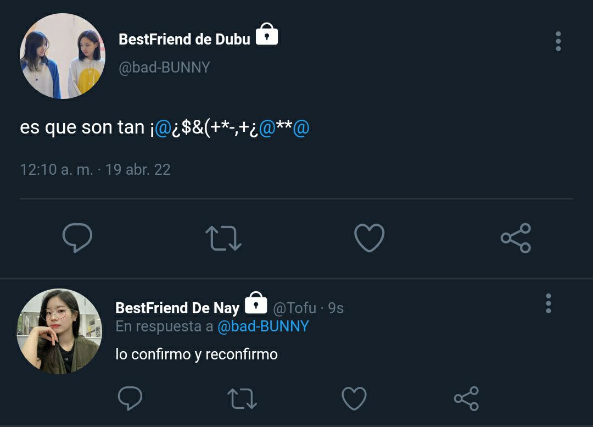Share the reply tweet from @Tofu
The height and width of the screenshot is (427, 593).
point(466,398)
